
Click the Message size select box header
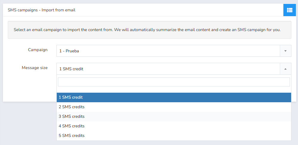pyautogui.click(x=174, y=69)
